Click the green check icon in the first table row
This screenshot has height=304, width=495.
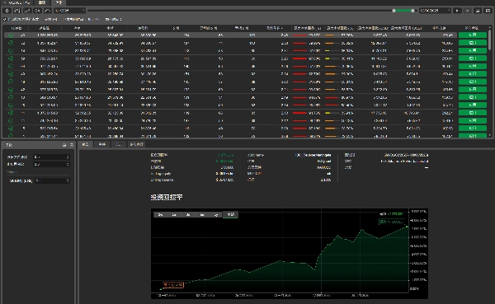(11, 35)
